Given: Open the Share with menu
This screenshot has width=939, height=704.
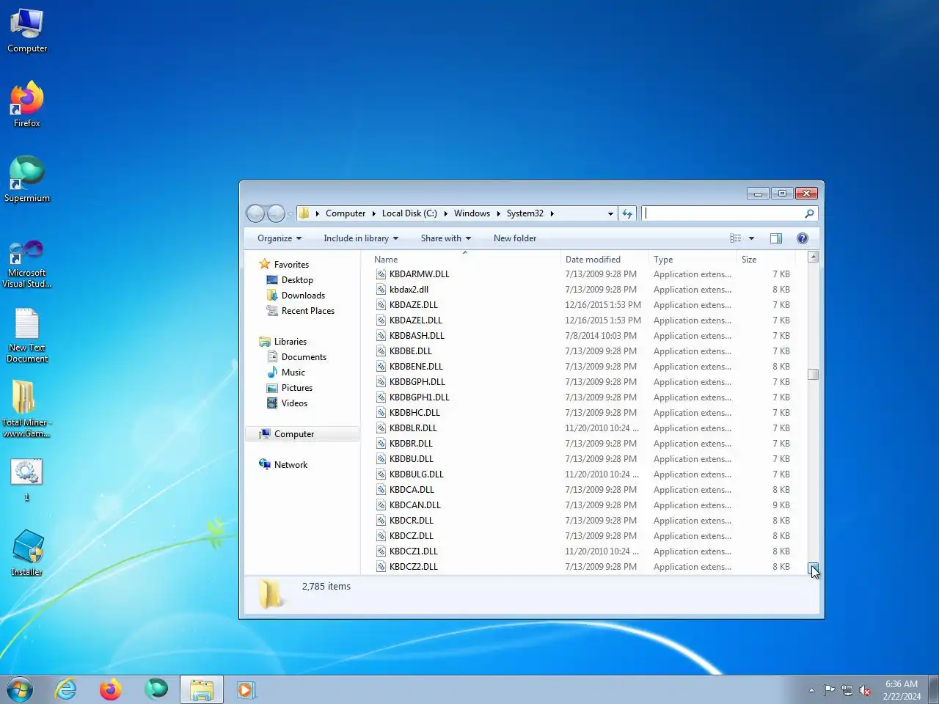Looking at the screenshot, I should click(446, 238).
